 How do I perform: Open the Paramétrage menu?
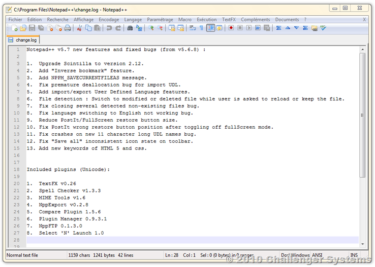[160, 20]
